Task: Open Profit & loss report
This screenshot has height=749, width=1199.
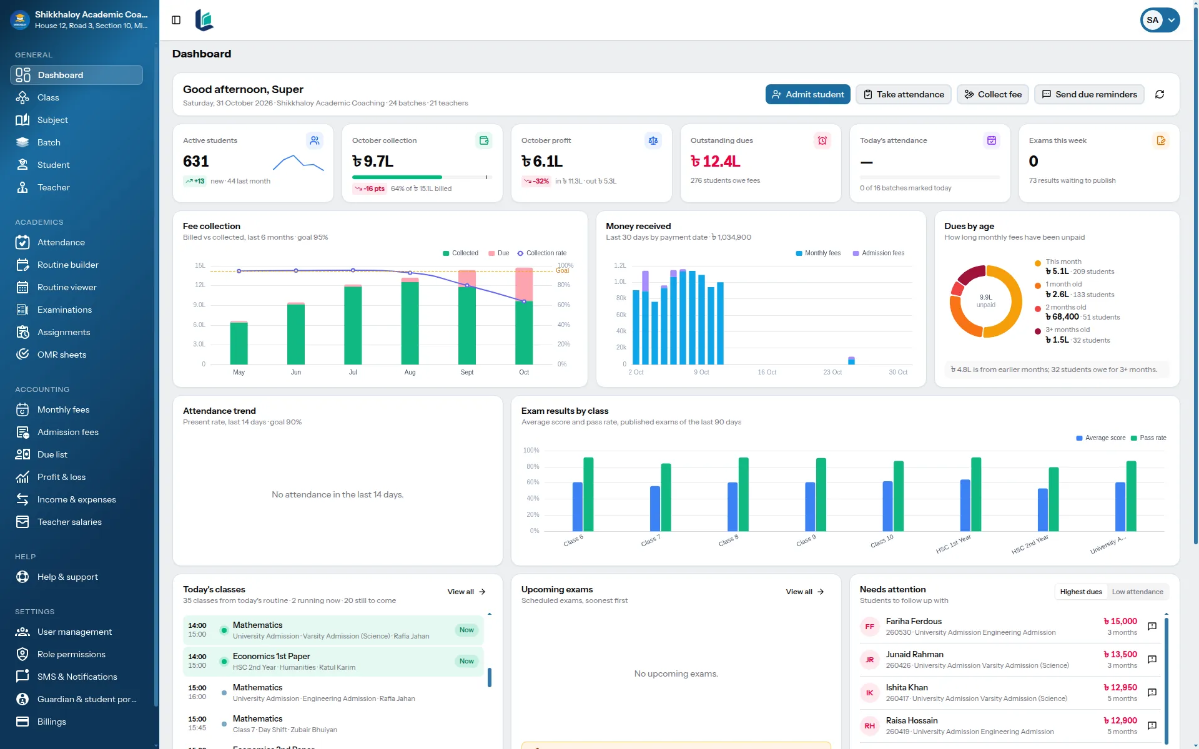Action: coord(76,477)
